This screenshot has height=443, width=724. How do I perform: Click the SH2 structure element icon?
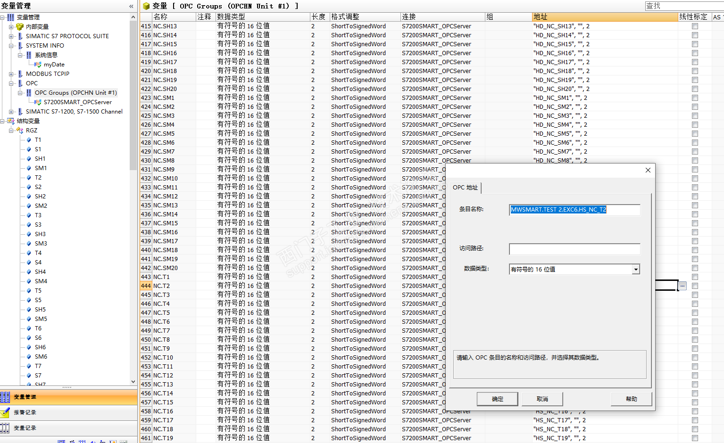(x=29, y=196)
